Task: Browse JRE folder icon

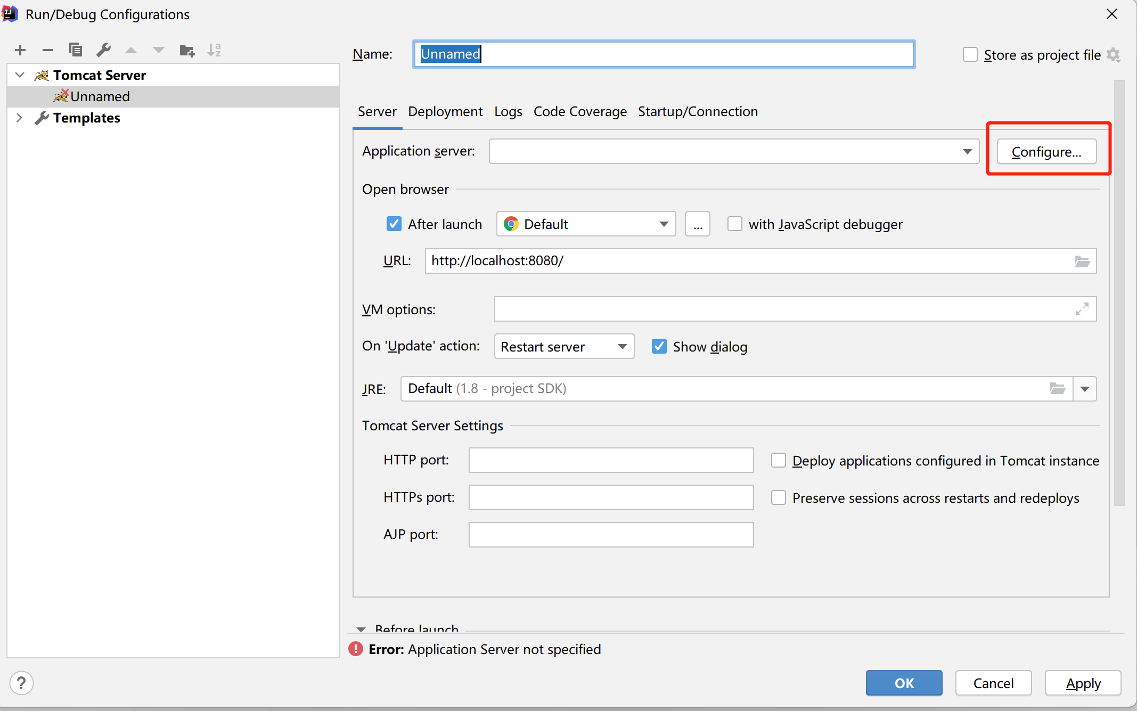Action: pyautogui.click(x=1058, y=389)
